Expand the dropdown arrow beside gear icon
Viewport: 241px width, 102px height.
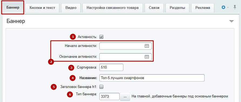point(228,7)
